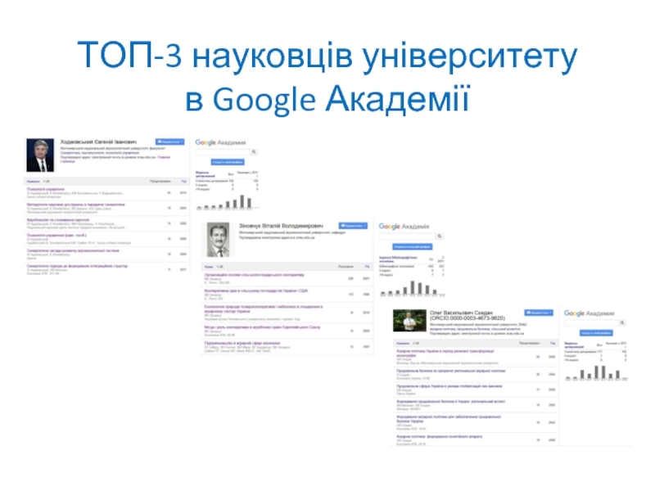Click the Google Академия logo beside Ходаківський's profile
The image size is (655, 491).
220,142
